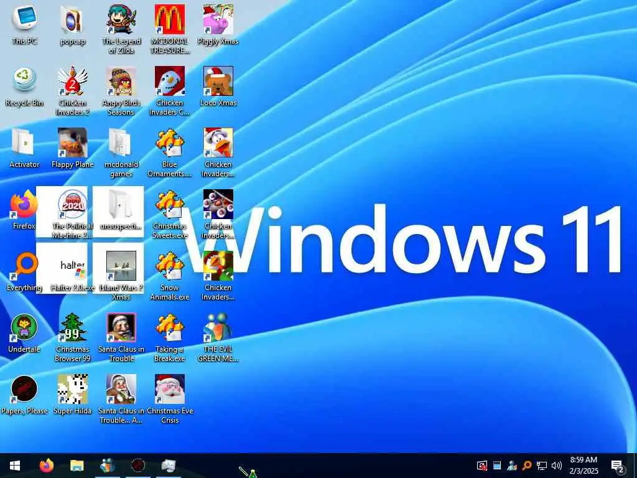
Task: Launch Chicken Invaders 2 shortcut
Action: pyautogui.click(x=72, y=81)
